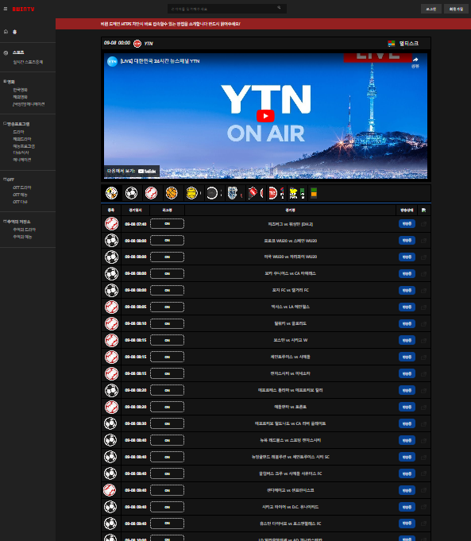
Task: Go to 홈 in the sidebar
Action: [x=15, y=32]
